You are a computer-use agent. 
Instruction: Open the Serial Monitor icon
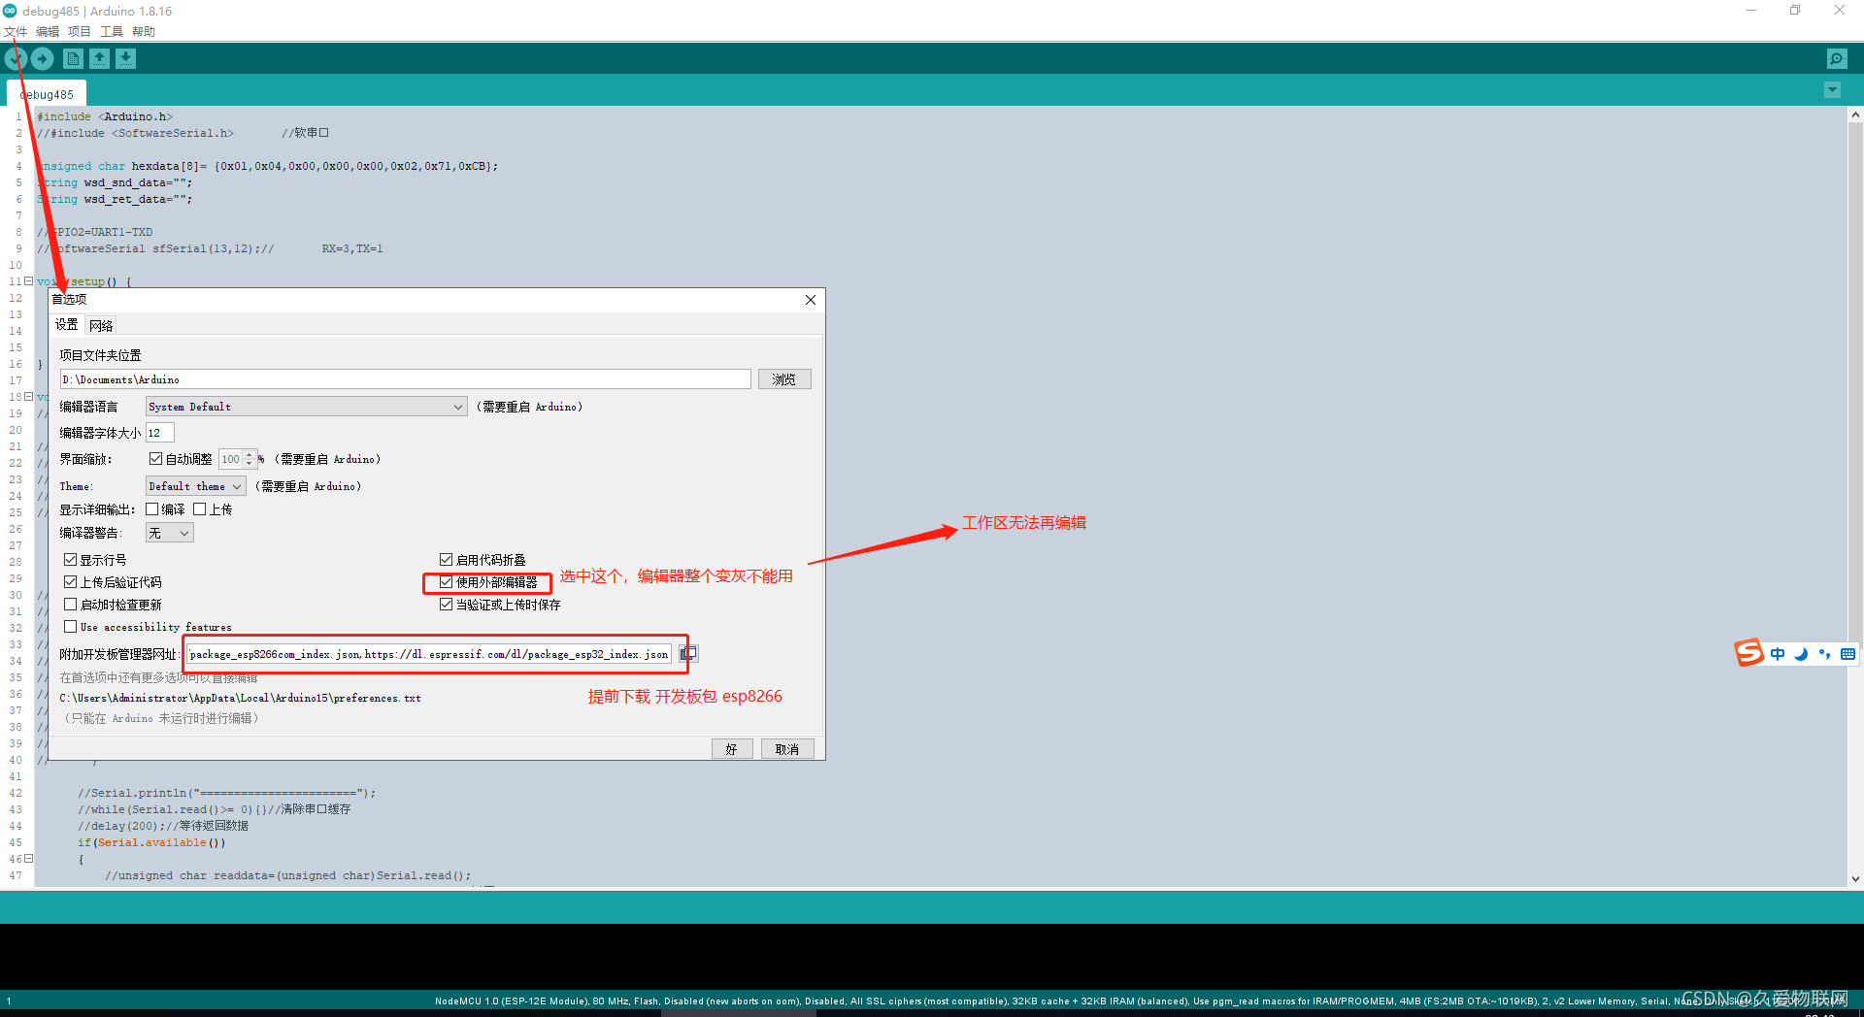pos(1837,59)
